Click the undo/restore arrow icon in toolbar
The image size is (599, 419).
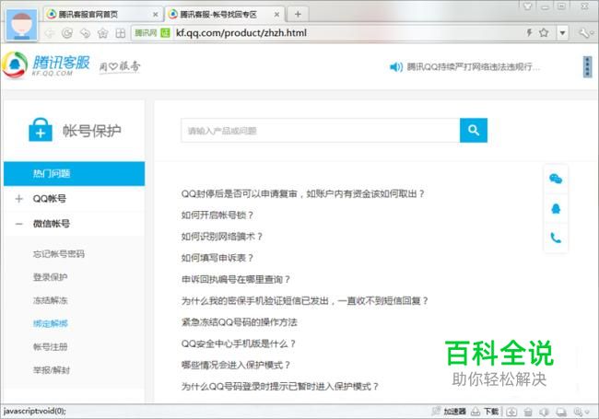[85, 33]
